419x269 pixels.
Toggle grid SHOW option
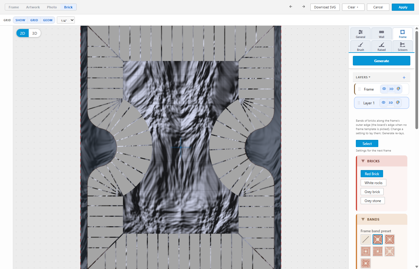(x=20, y=20)
